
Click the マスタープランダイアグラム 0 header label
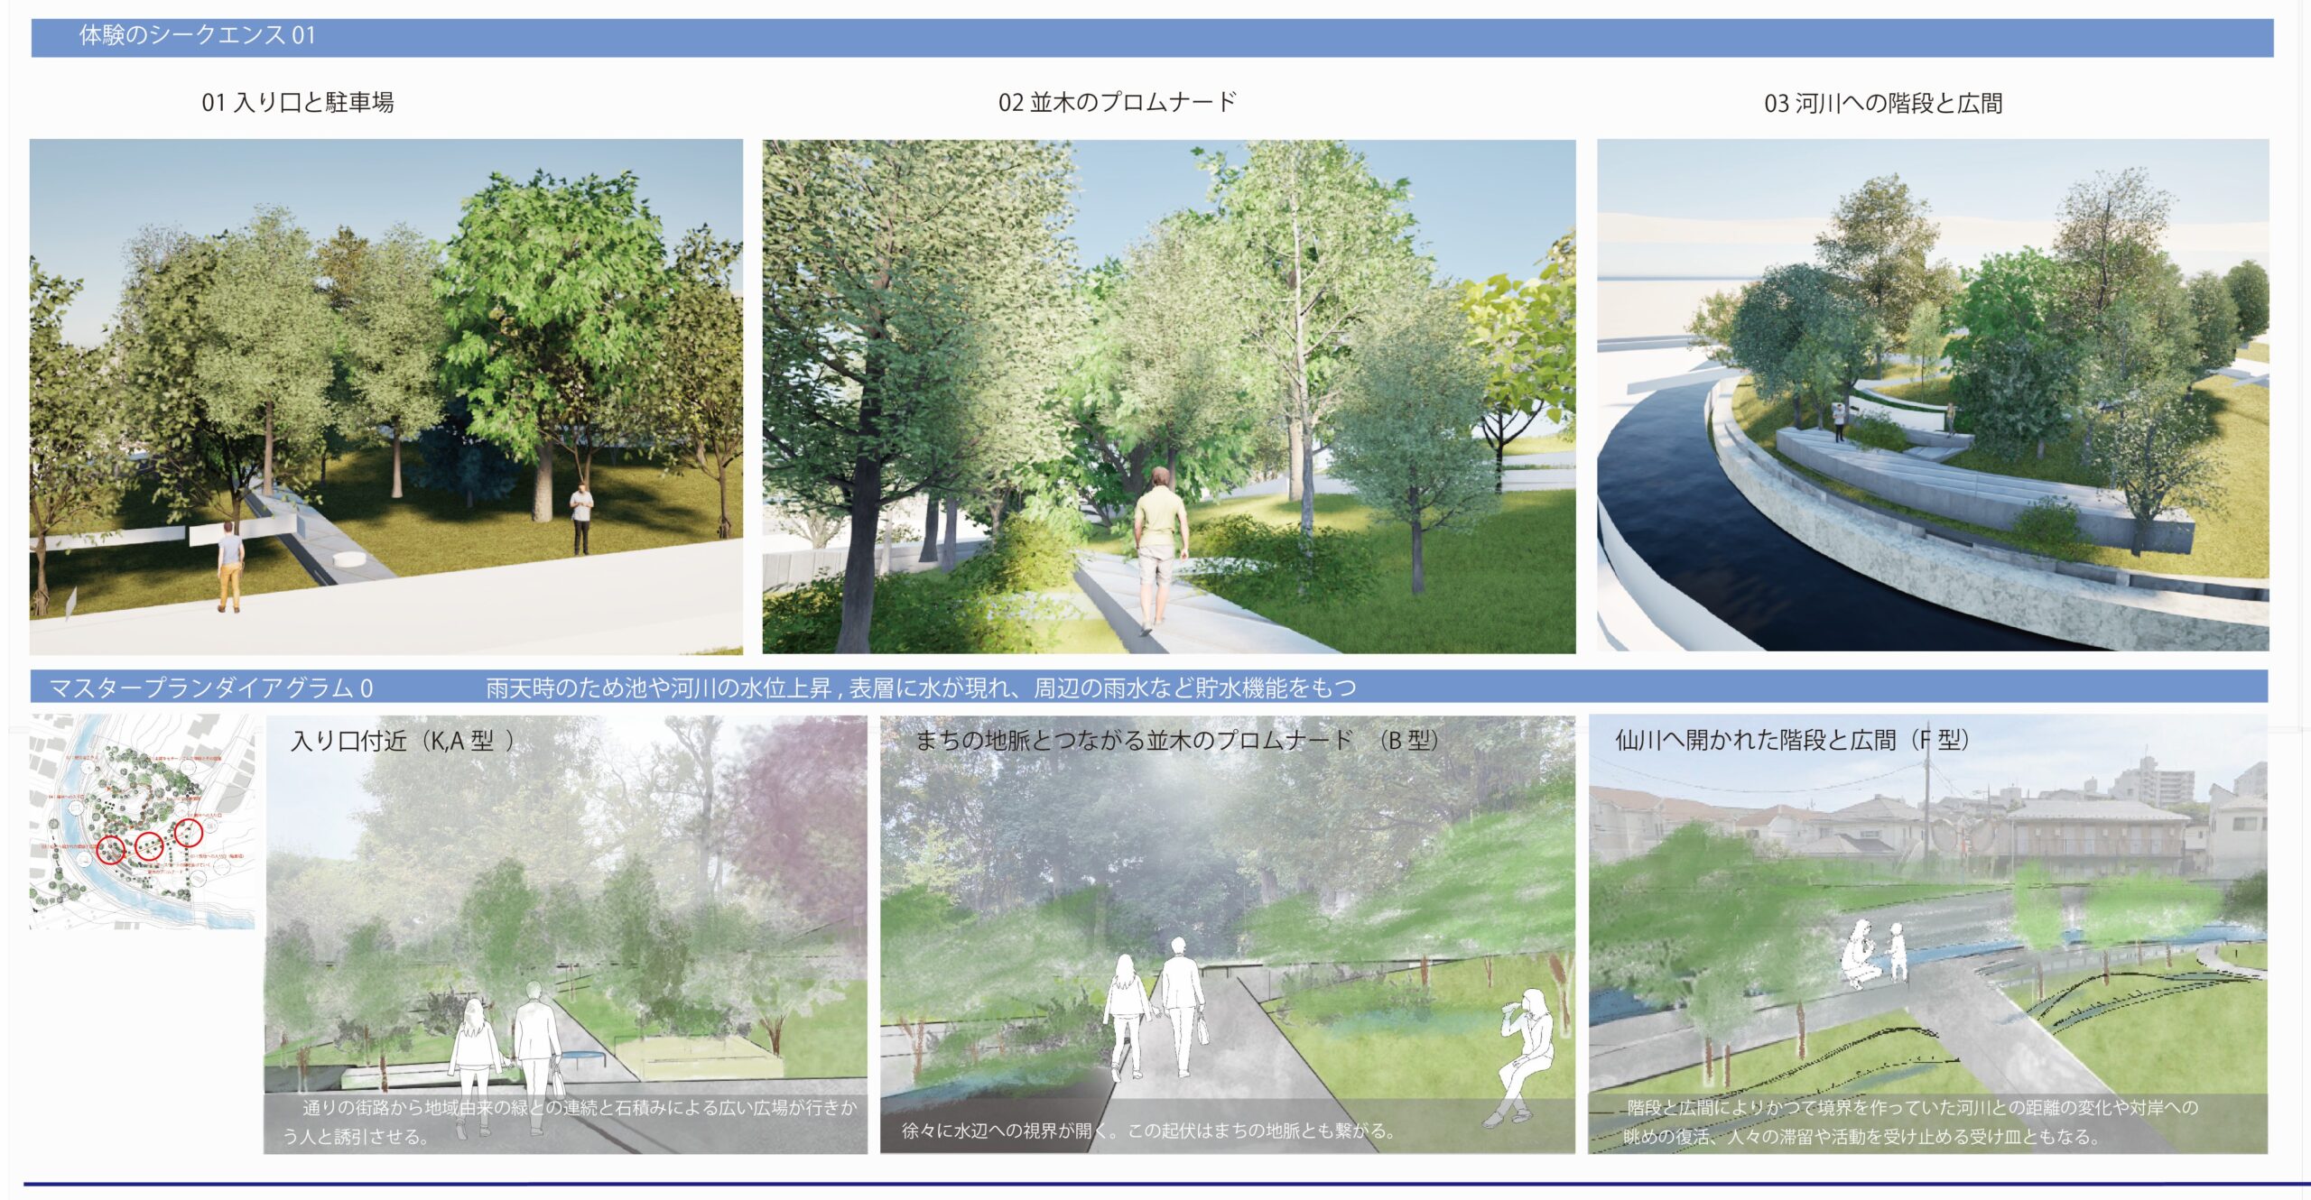[210, 688]
